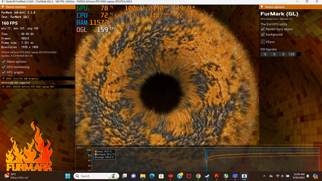Click the Time 00:05:04 line
Viewport: 322px width, 181px height.
(x=17, y=34)
